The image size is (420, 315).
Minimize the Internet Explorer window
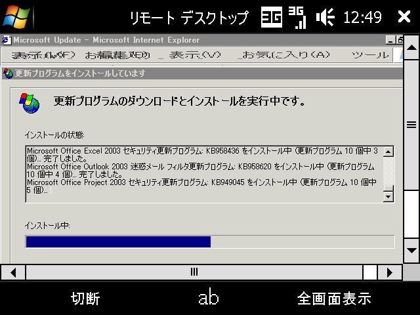[390, 40]
